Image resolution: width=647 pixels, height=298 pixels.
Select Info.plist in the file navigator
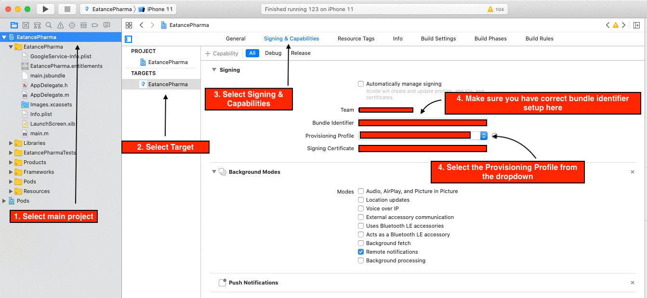pyautogui.click(x=41, y=114)
